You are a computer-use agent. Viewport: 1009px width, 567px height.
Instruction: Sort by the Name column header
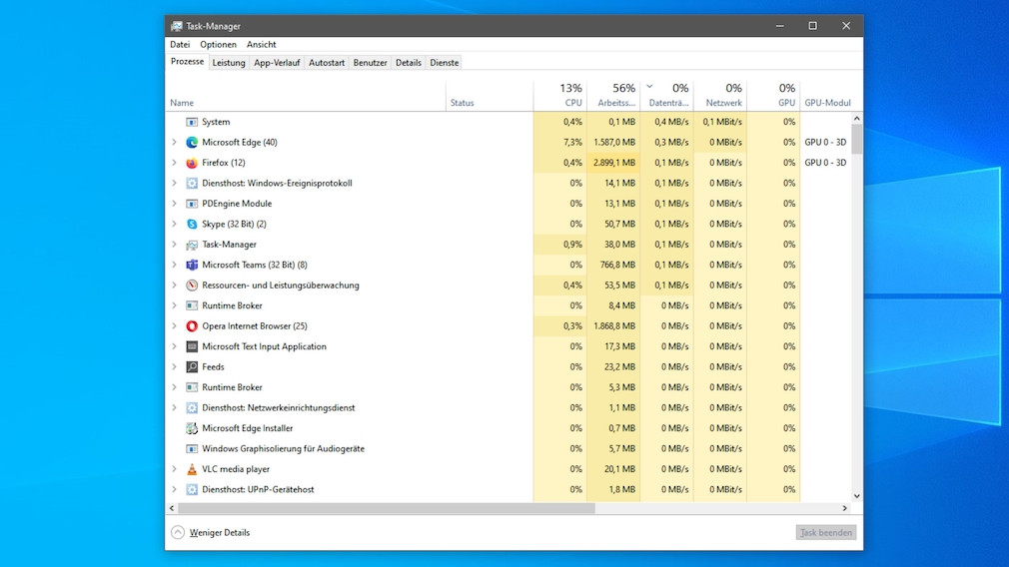point(305,95)
